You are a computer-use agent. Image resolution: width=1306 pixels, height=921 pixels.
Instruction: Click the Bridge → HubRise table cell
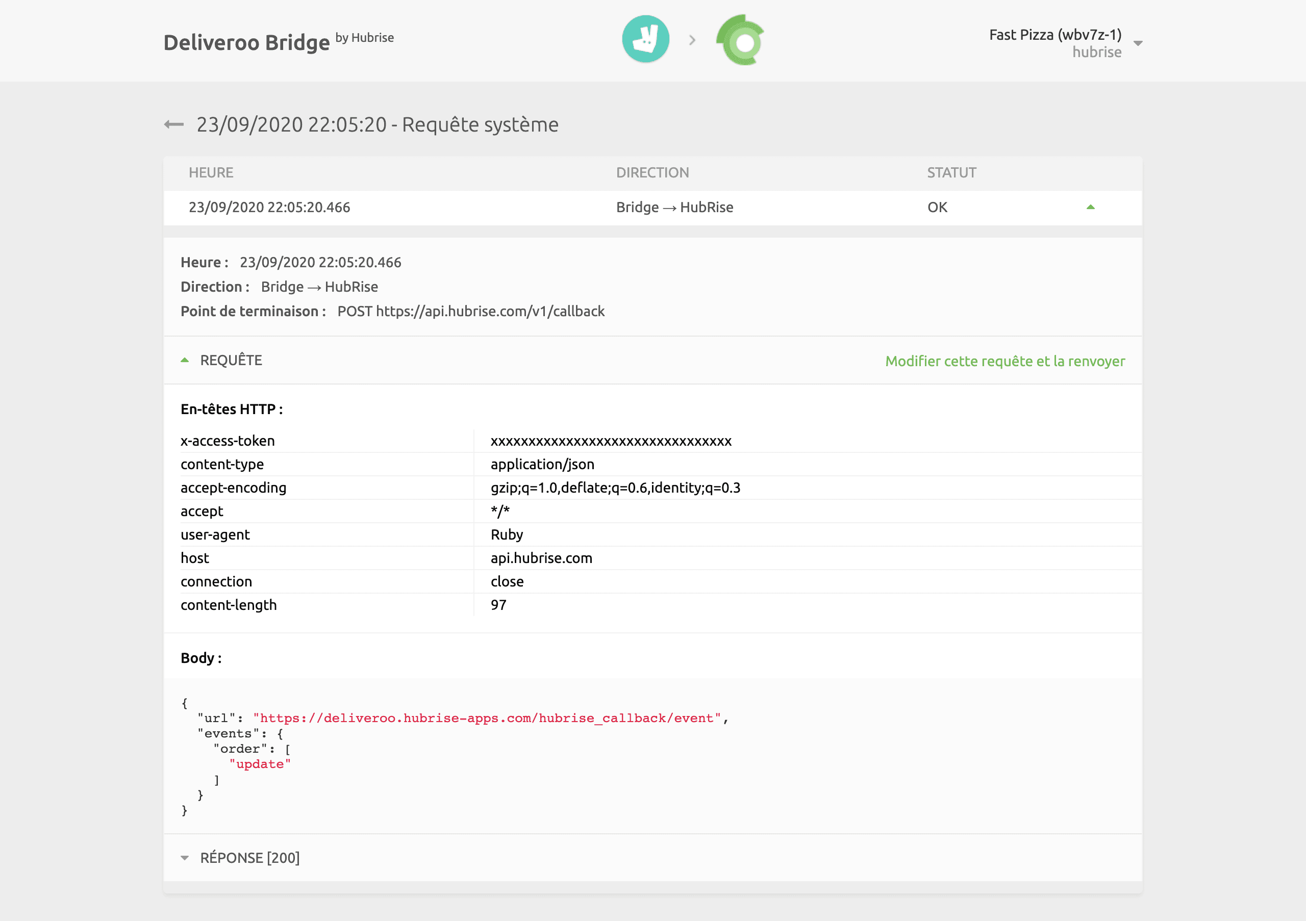tap(674, 208)
